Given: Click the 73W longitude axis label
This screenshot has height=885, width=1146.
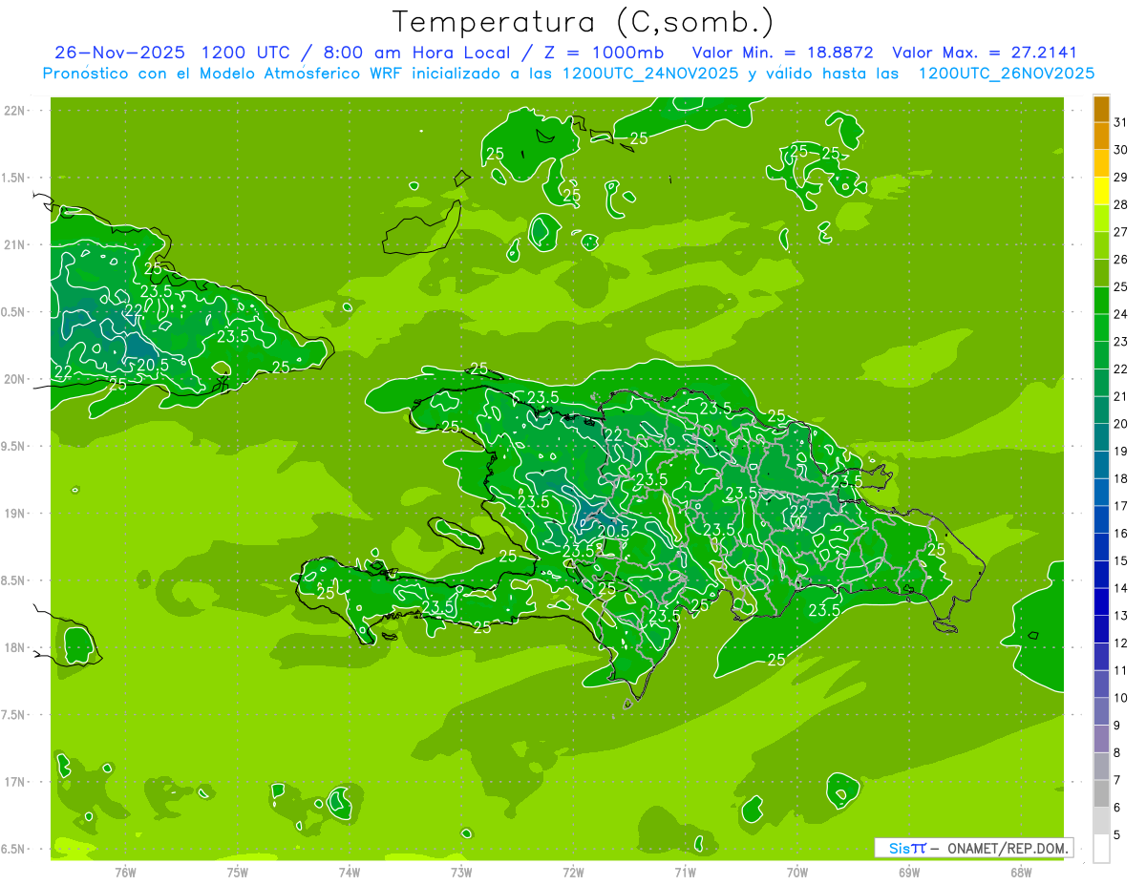Looking at the screenshot, I should pyautogui.click(x=461, y=873).
